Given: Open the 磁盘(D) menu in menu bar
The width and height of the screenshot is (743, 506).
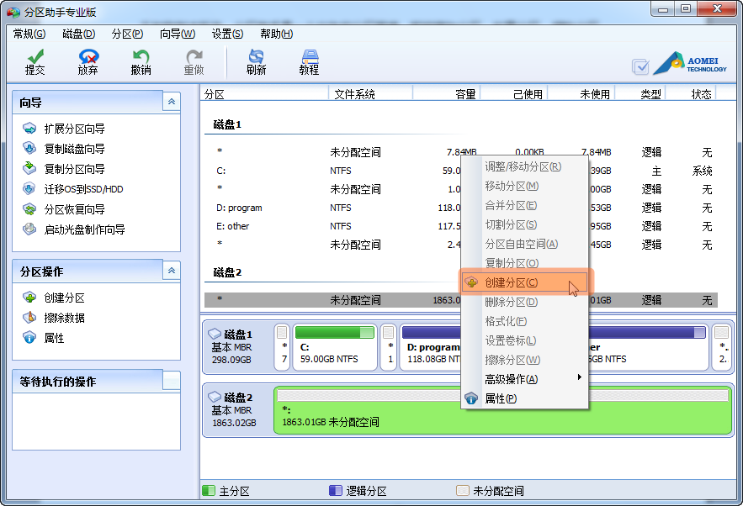Looking at the screenshot, I should (x=78, y=34).
